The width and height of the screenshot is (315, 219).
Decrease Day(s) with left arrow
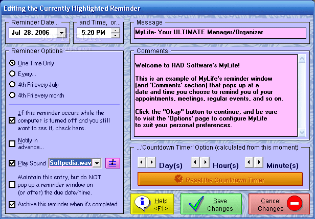point(142,162)
